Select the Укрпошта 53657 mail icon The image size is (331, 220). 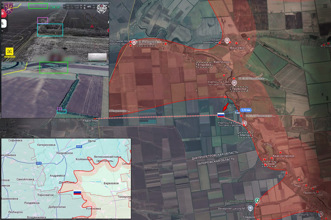coord(234,83)
